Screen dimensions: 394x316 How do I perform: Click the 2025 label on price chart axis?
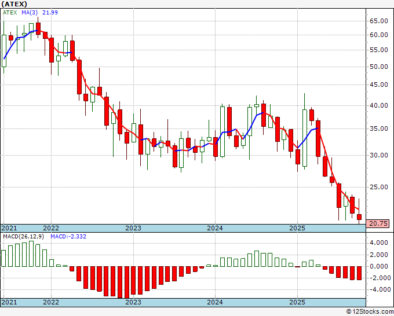point(297,228)
